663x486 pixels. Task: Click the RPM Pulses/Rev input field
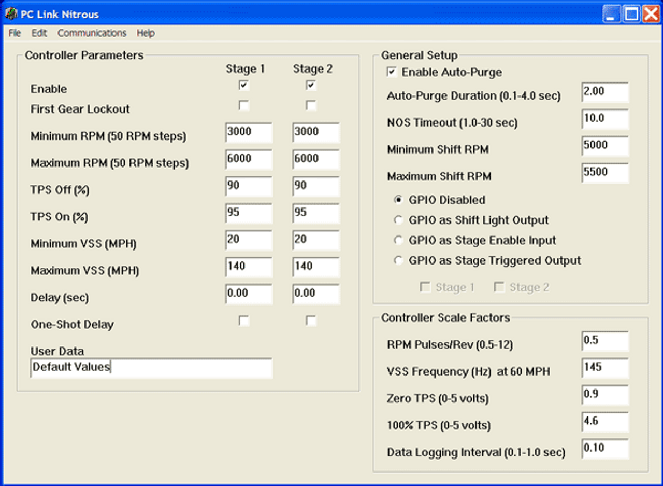[604, 341]
